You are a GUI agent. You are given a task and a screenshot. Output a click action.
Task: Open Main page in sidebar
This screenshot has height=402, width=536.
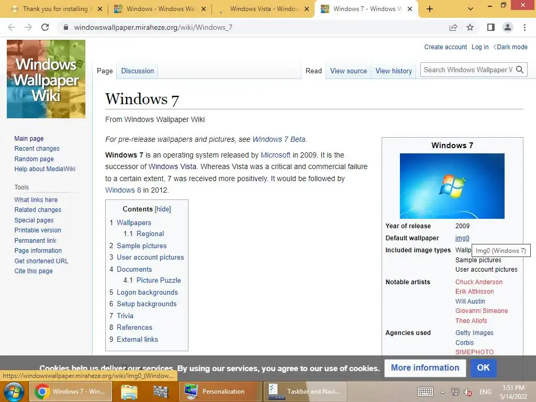point(29,138)
